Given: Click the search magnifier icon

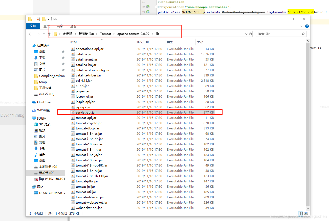Looking at the screenshot, I should click(303, 34).
